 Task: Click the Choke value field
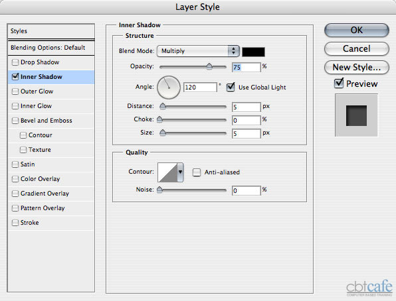[247, 120]
